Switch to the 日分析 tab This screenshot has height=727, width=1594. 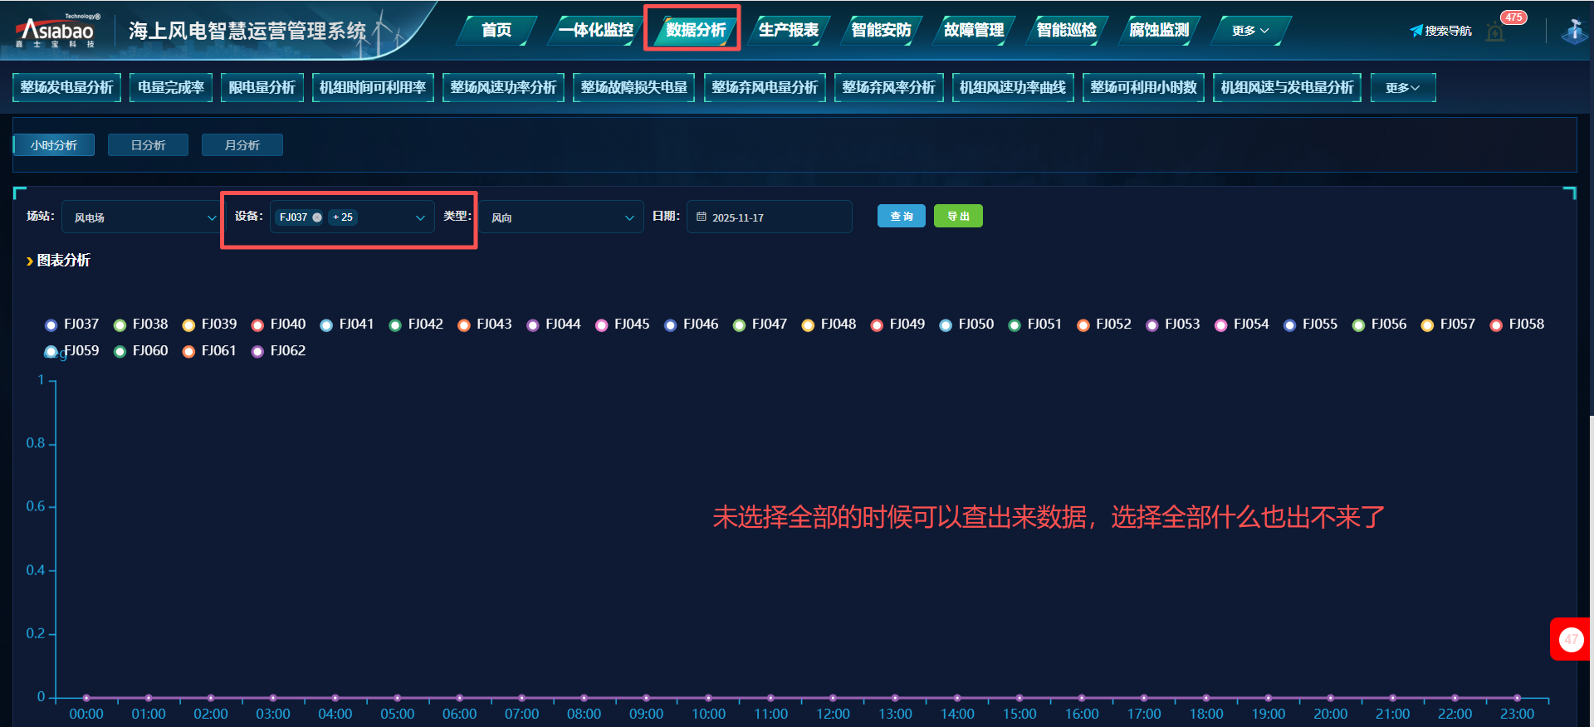click(x=148, y=145)
